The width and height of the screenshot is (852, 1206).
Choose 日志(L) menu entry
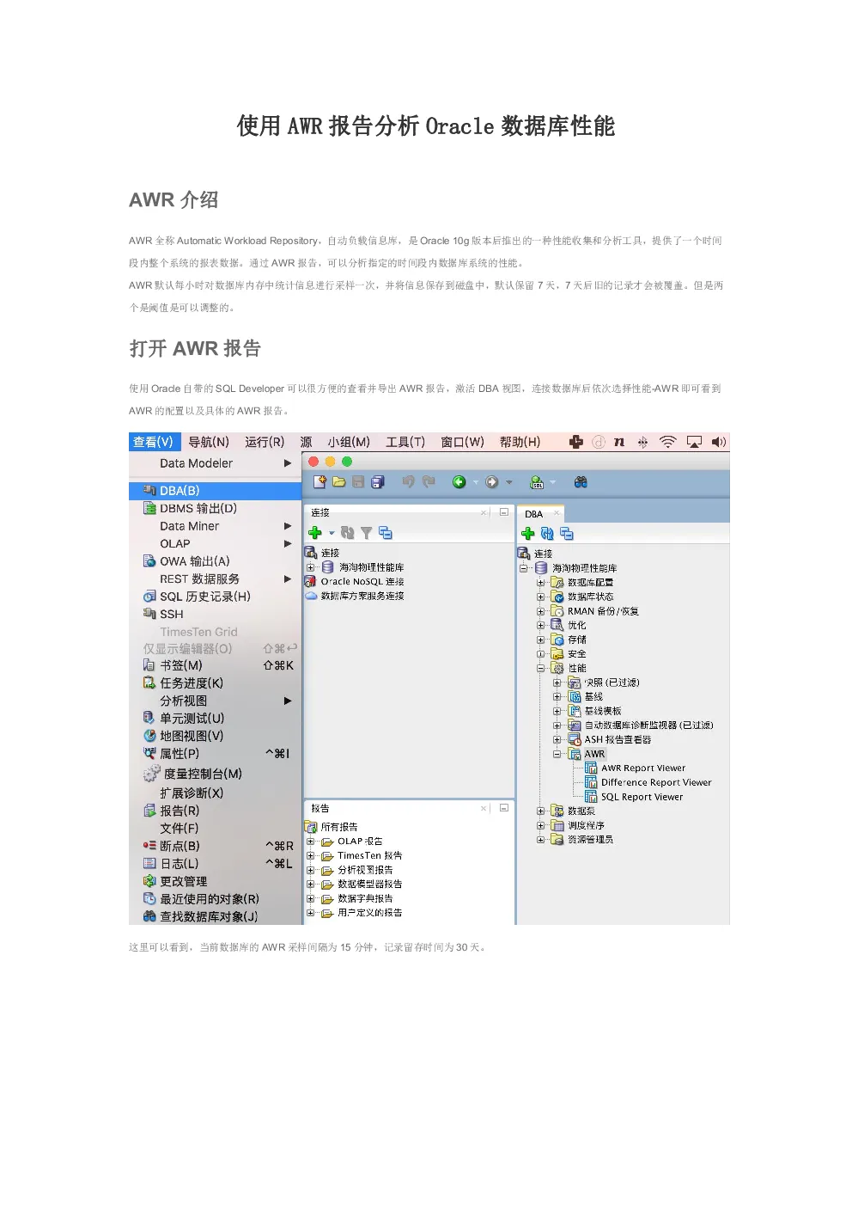215,864
